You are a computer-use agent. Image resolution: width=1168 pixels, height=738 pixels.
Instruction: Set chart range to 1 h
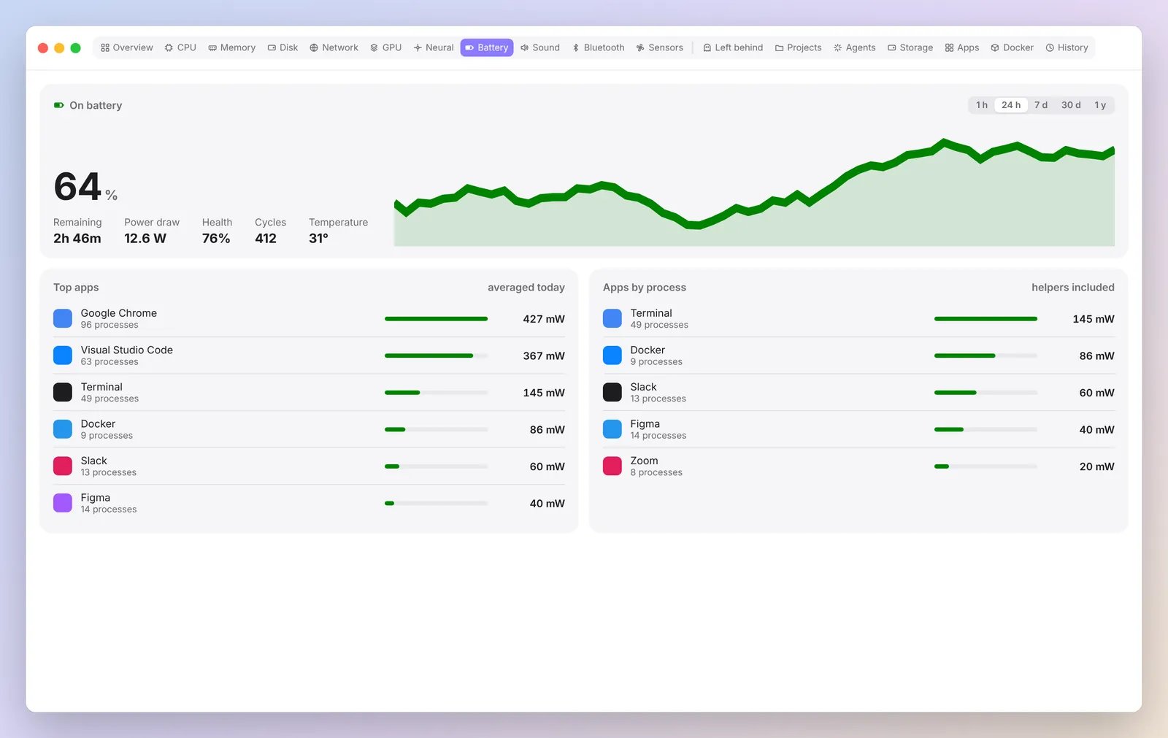[982, 105]
